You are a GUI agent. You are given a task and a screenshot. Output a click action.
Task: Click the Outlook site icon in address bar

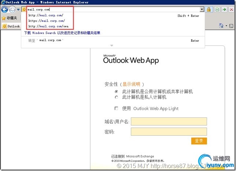pyautogui.click(x=24, y=10)
